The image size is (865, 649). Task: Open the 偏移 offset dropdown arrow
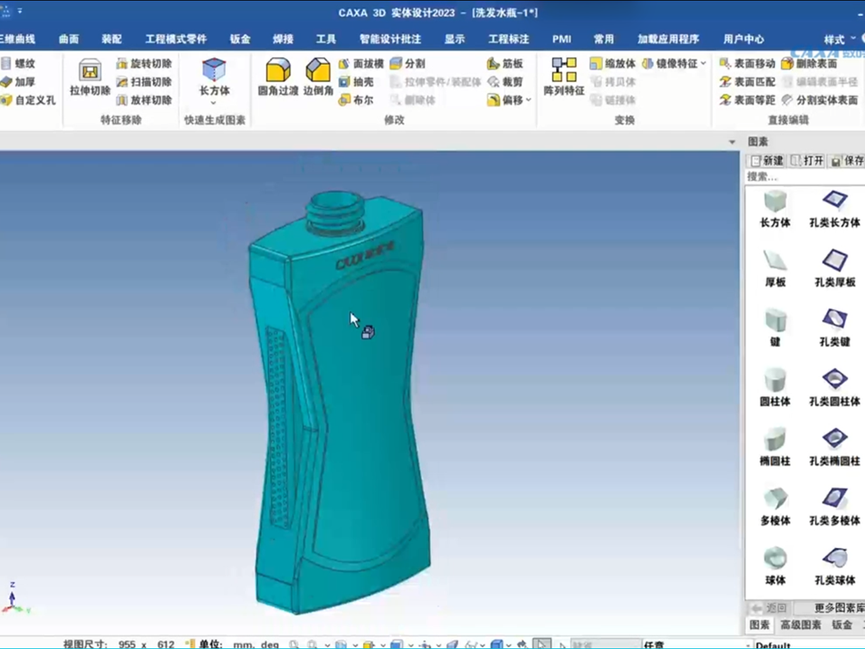point(529,100)
